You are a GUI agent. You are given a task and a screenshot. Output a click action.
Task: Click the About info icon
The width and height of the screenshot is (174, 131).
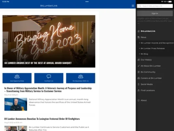[138, 100]
